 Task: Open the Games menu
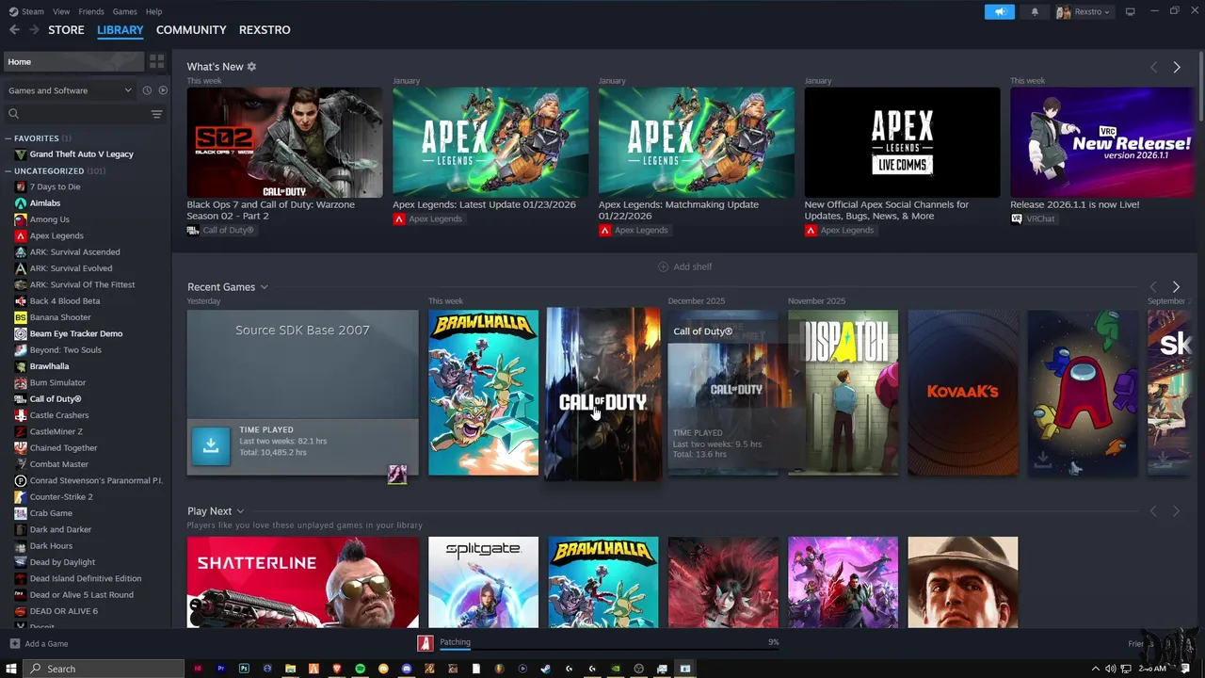124,11
